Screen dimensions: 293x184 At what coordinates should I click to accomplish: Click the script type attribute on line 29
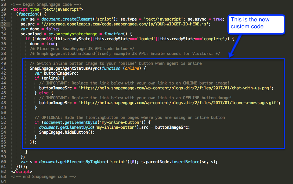35,9
